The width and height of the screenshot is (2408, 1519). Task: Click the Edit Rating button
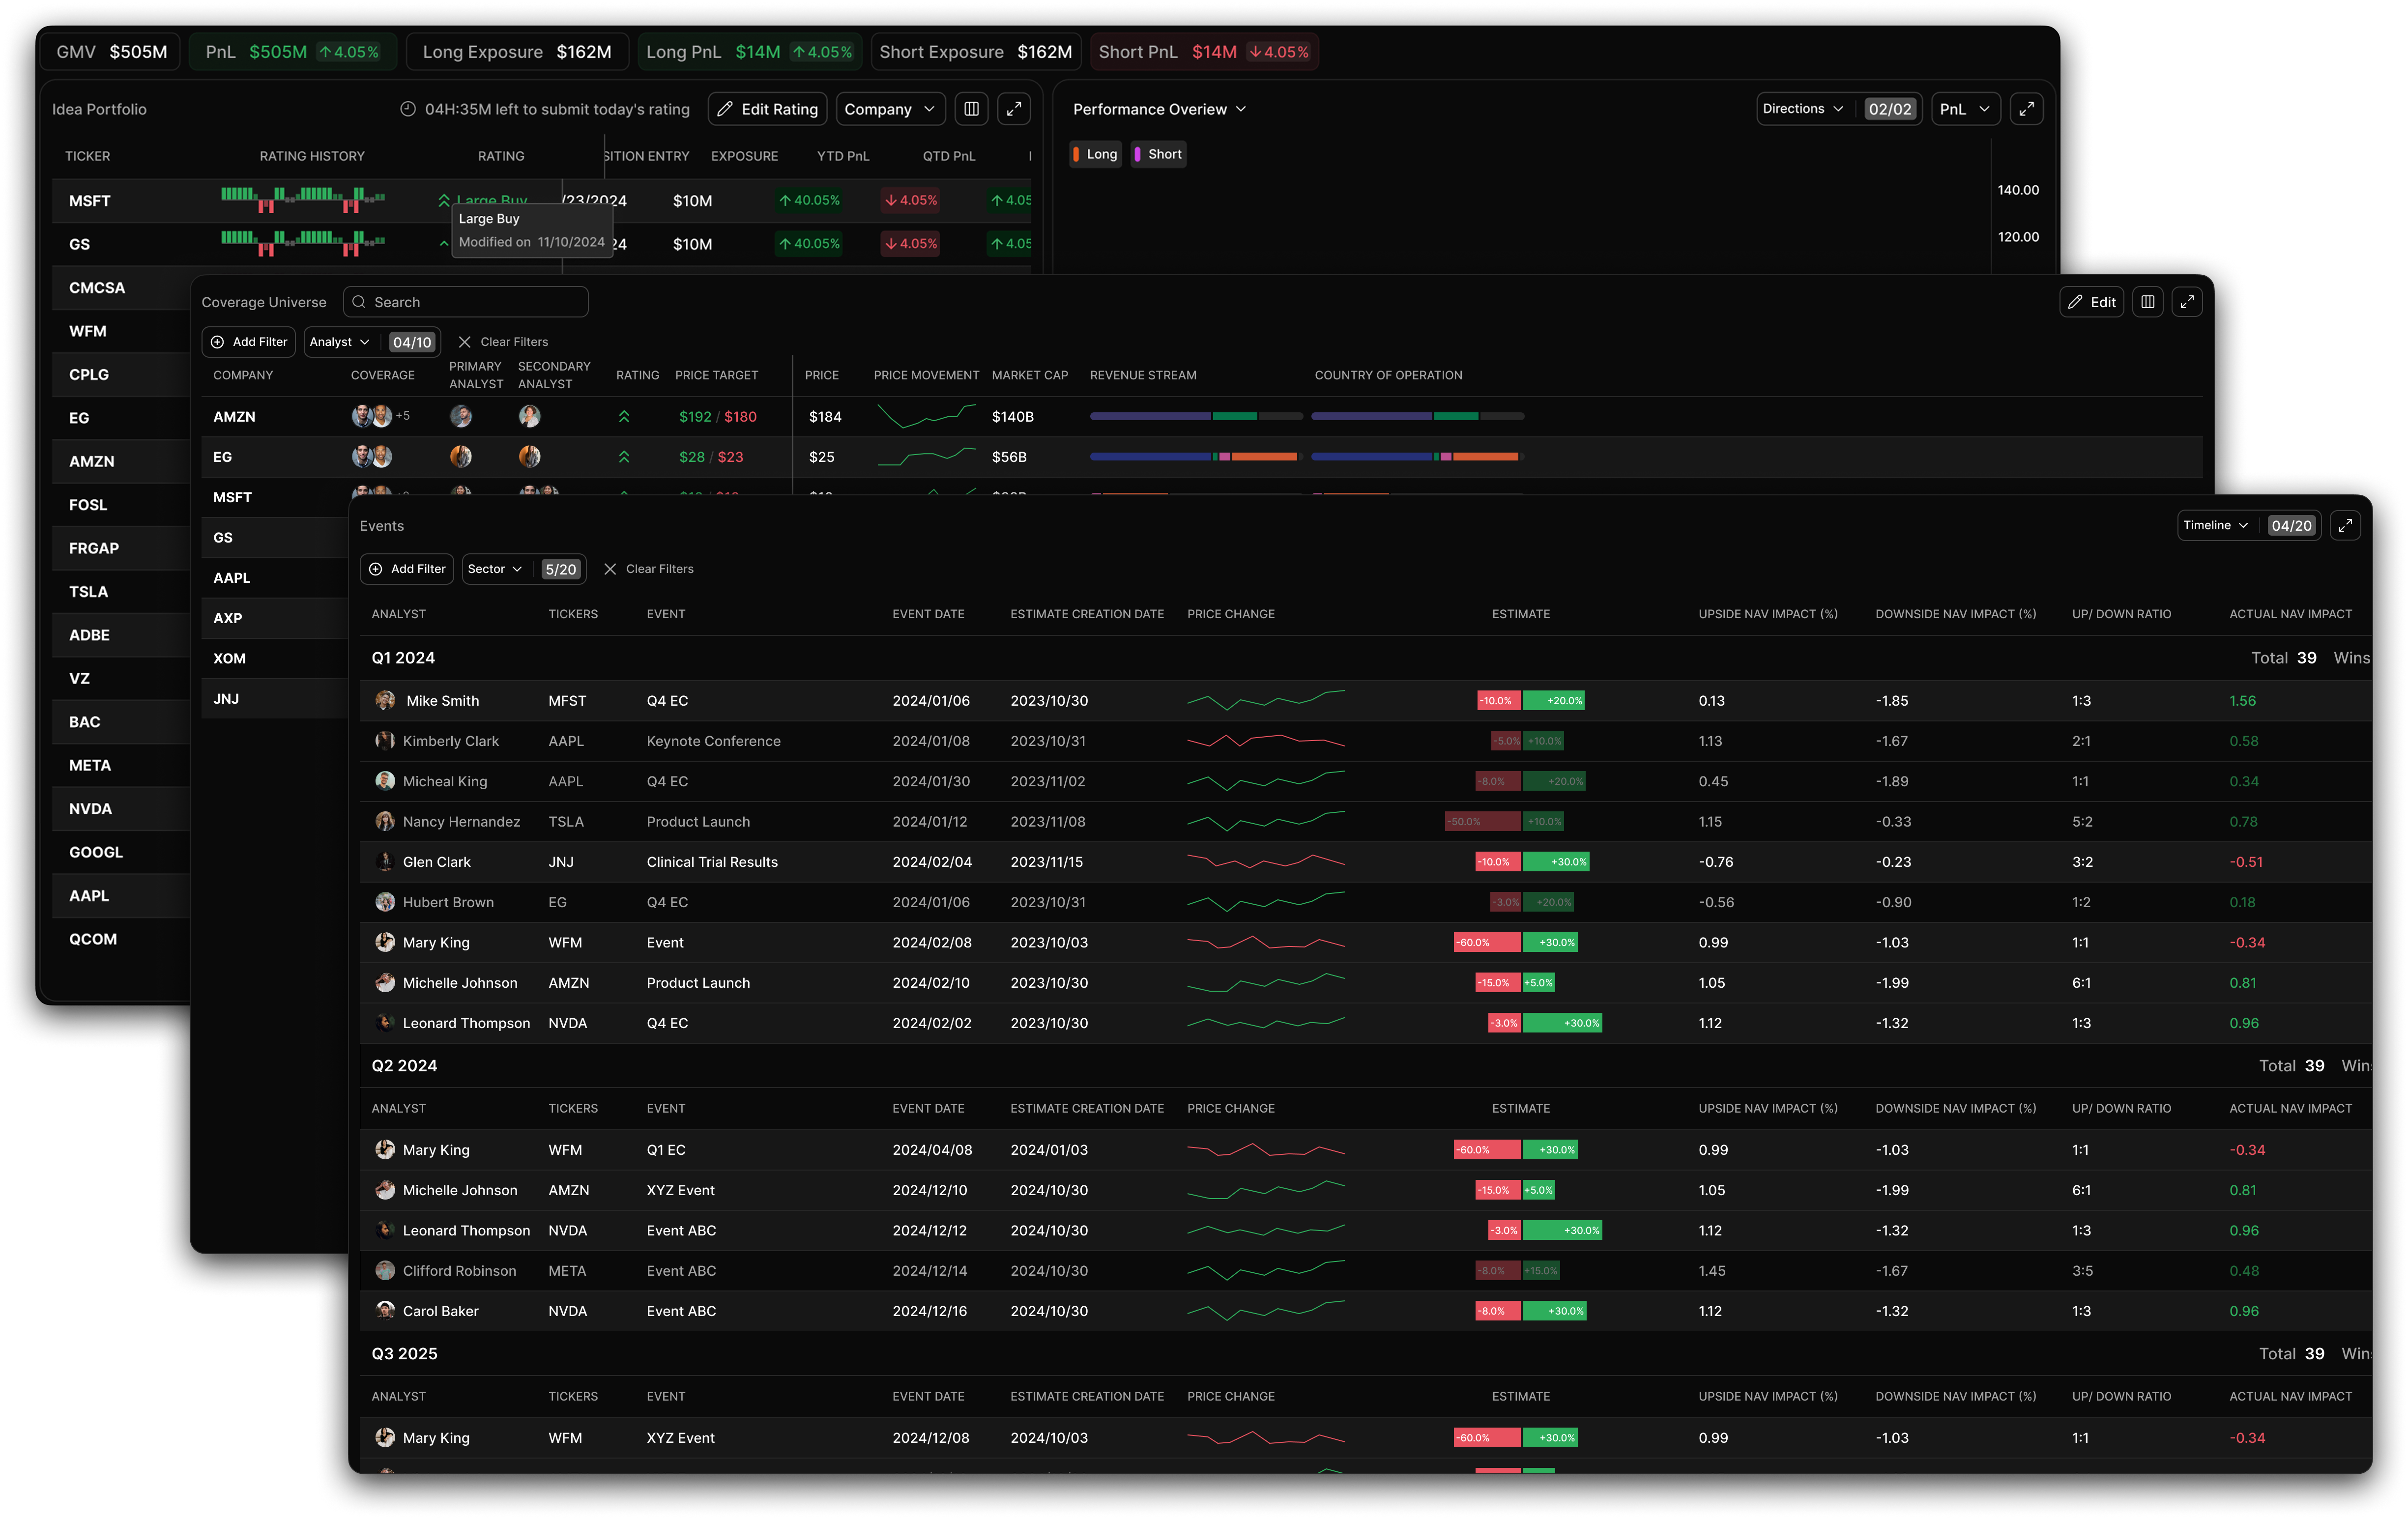point(767,109)
